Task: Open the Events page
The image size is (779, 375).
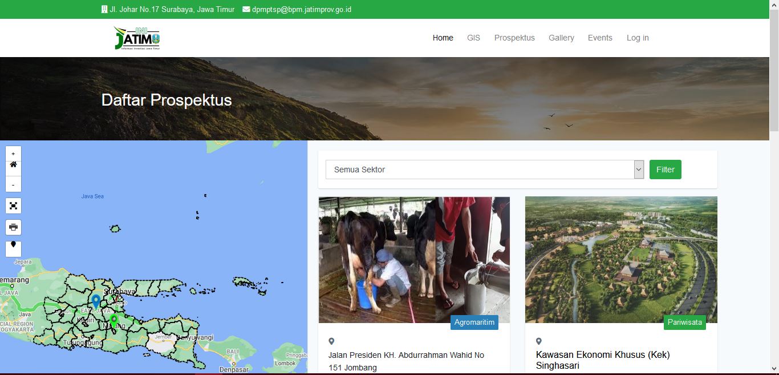Action: click(x=600, y=38)
